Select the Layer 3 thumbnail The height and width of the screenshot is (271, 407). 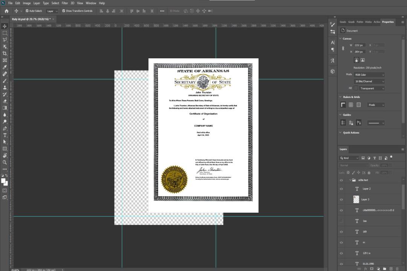pos(356,199)
